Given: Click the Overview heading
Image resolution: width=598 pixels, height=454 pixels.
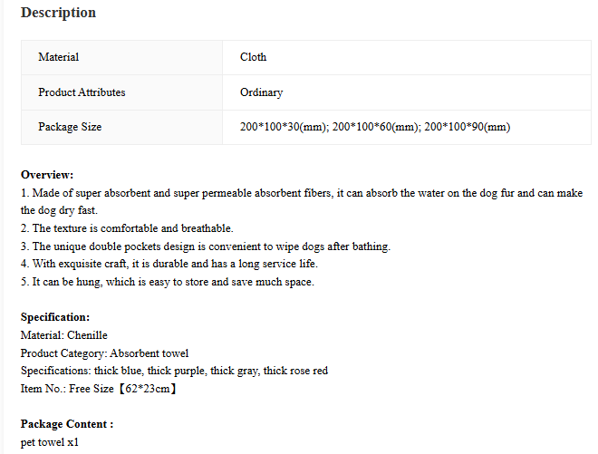Looking at the screenshot, I should point(47,175).
